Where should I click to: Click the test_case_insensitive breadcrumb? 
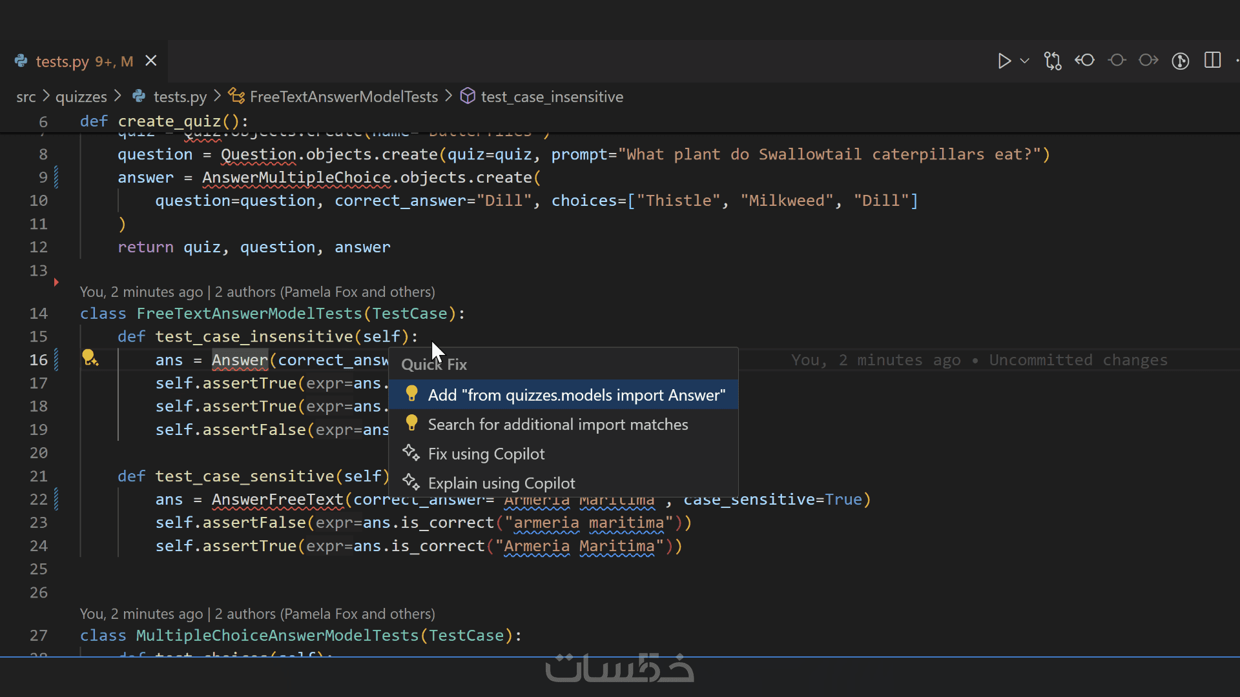pos(552,97)
